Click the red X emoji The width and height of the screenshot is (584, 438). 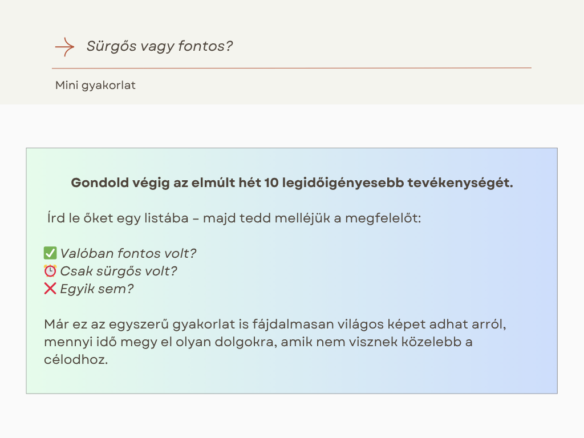50,289
